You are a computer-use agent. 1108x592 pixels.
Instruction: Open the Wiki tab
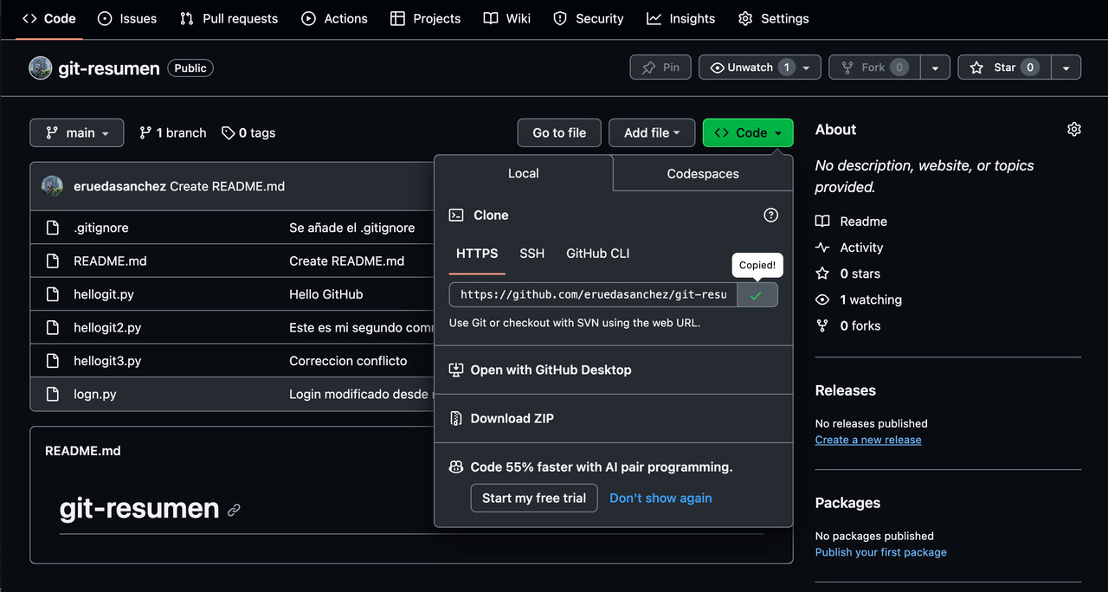click(x=507, y=18)
